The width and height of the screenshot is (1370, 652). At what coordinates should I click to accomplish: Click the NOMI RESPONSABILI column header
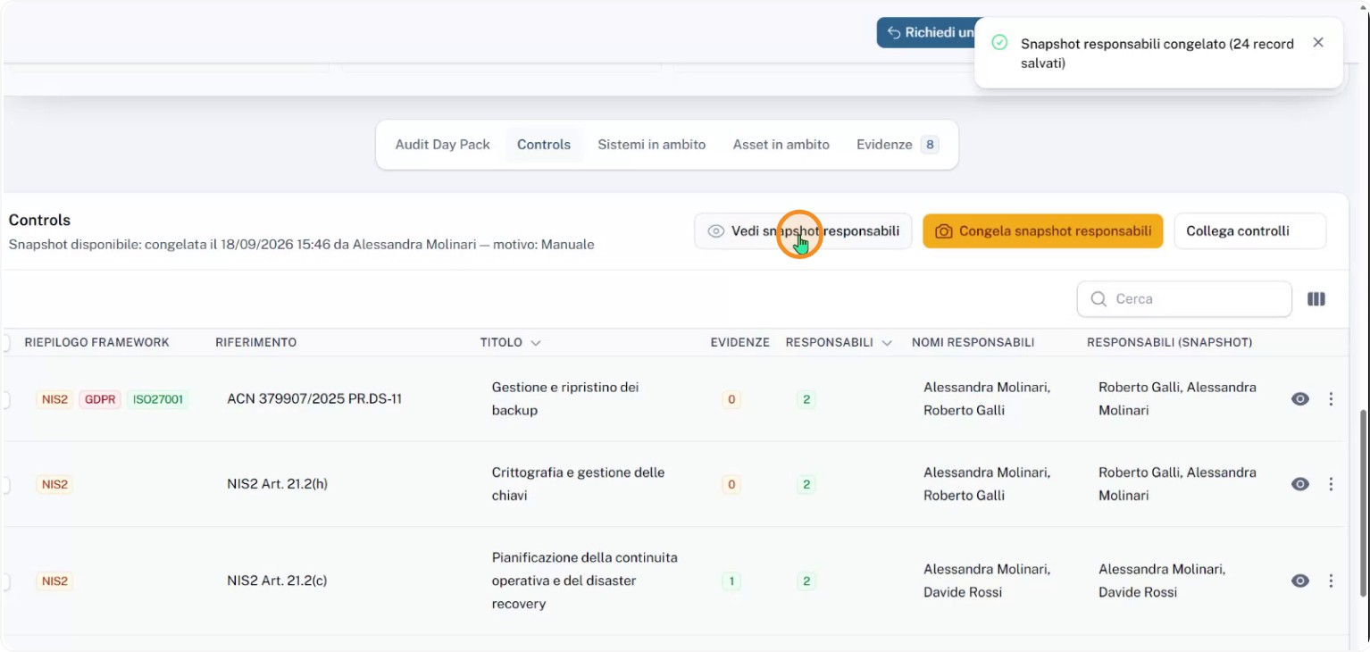coord(973,343)
